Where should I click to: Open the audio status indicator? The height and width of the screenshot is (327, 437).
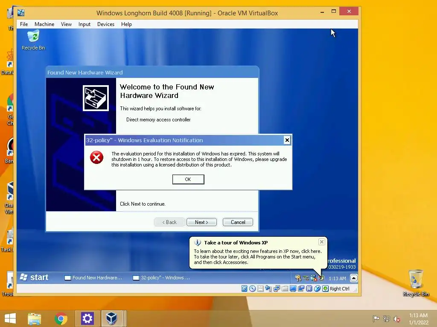(268, 289)
